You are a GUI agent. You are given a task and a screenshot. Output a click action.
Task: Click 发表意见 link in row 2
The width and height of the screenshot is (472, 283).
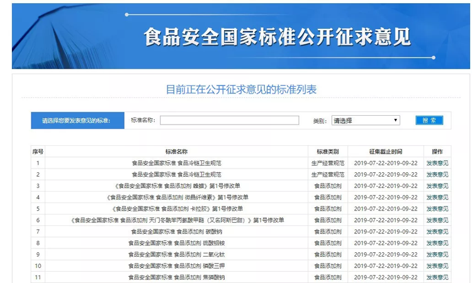tap(437, 174)
